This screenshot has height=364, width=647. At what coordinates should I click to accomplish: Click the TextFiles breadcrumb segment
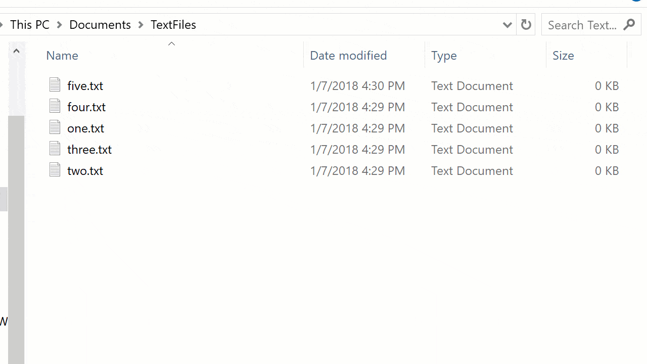point(173,25)
